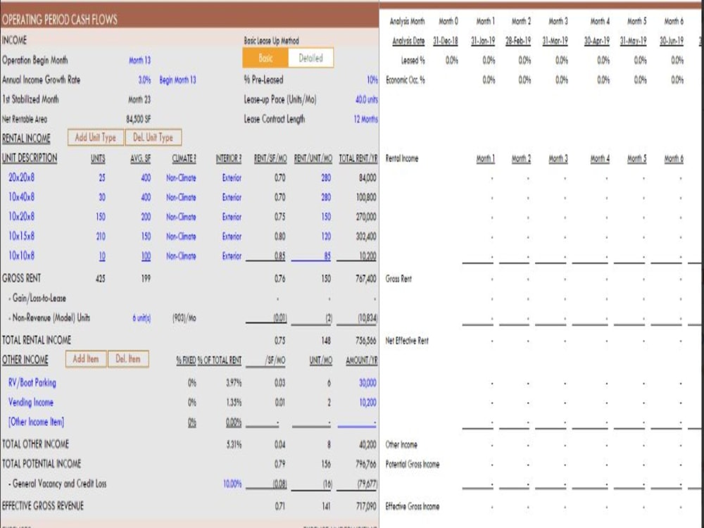Click the Add Unit Type button
The image size is (704, 528).
click(x=94, y=137)
